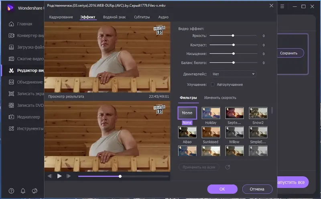Switch to Эффект tab
This screenshot has height=199, width=321.
pyautogui.click(x=87, y=17)
